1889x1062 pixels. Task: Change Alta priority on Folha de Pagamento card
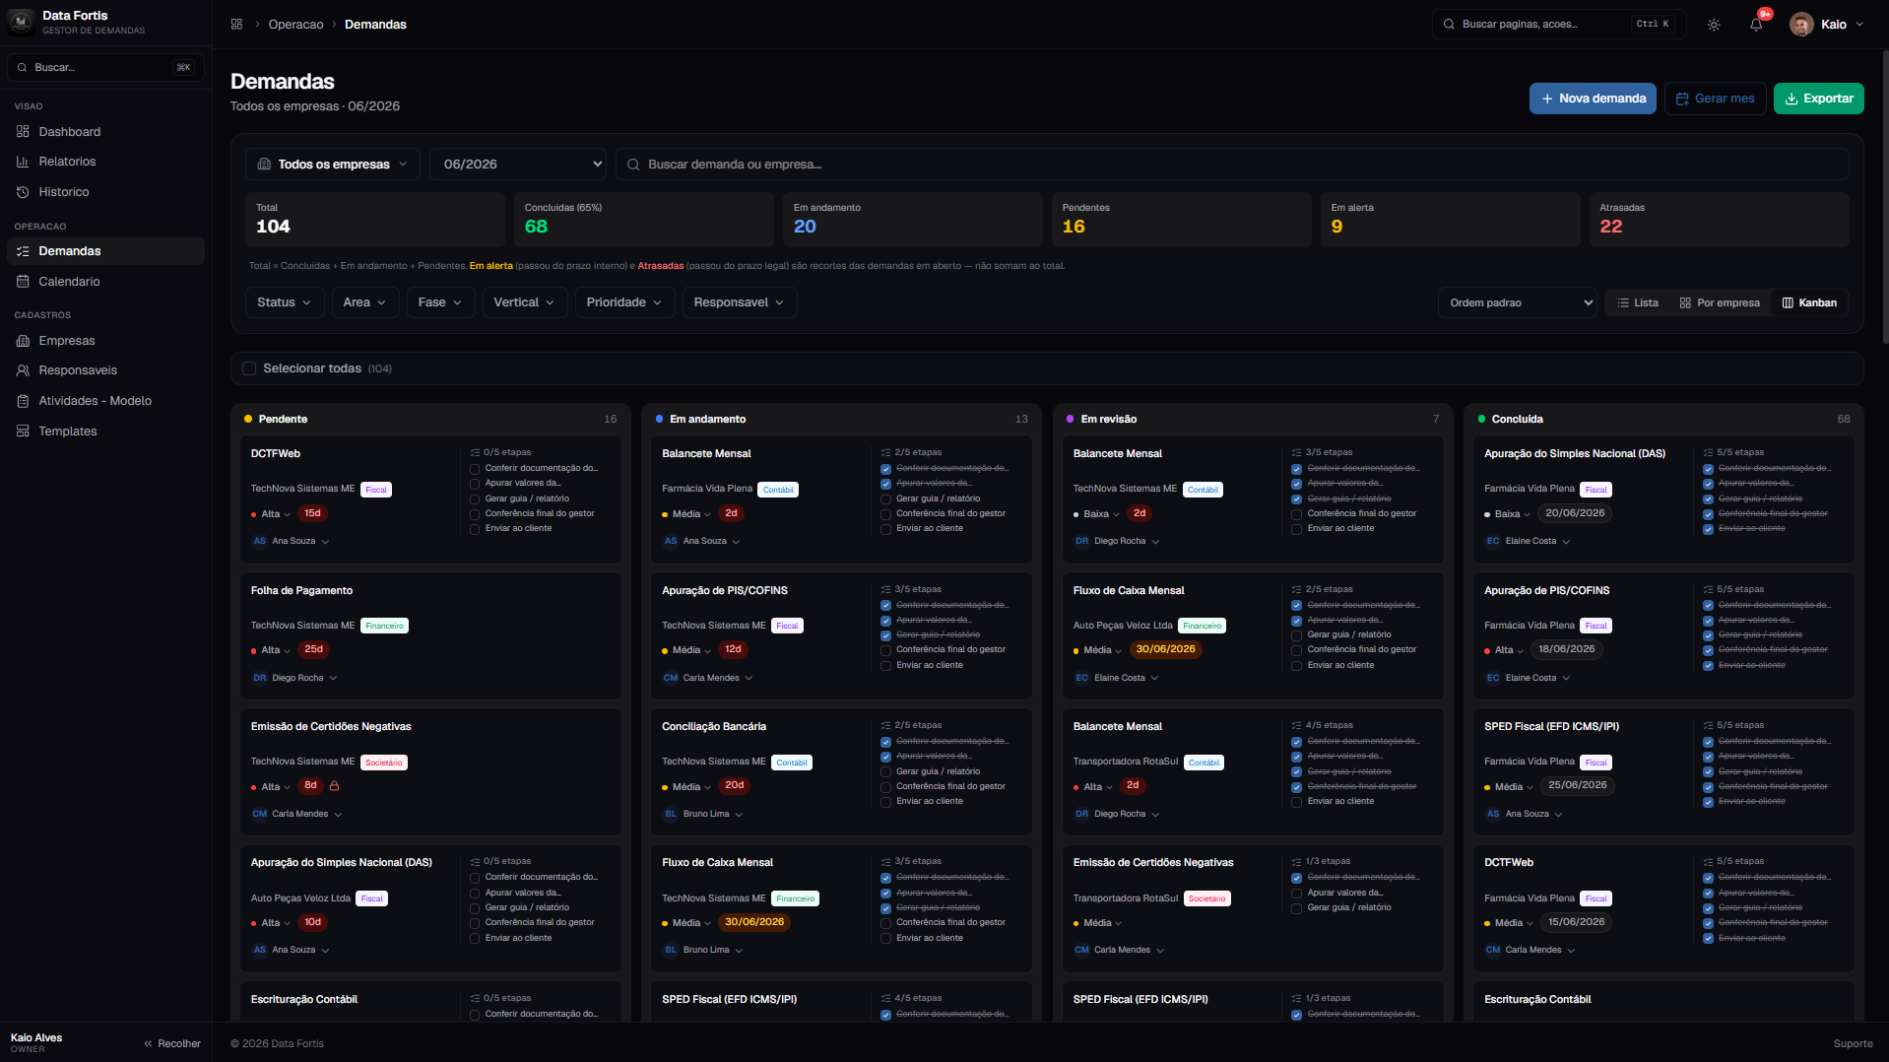tap(271, 650)
